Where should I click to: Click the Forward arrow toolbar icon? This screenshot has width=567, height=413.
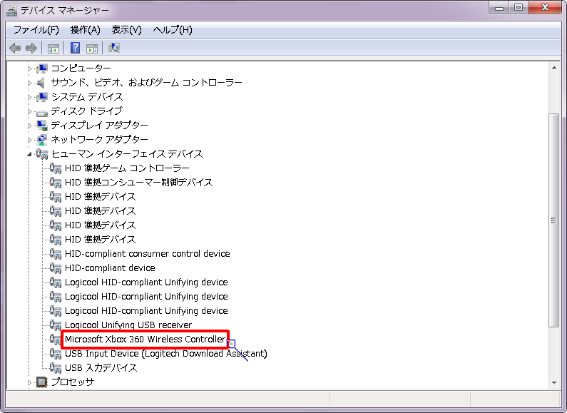pyautogui.click(x=31, y=48)
